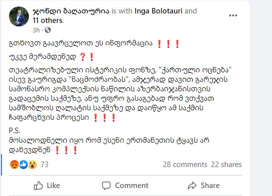Click the speech bubble Comment icon
Viewport: 272px width, 196px height.
[106, 186]
